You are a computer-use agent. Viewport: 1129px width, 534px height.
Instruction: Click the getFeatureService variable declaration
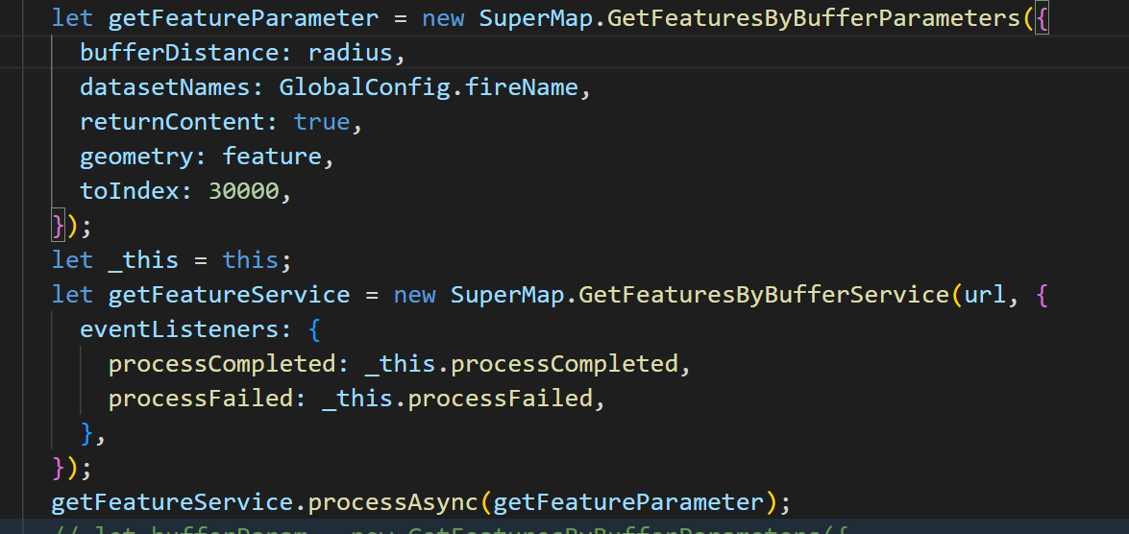[x=229, y=294]
